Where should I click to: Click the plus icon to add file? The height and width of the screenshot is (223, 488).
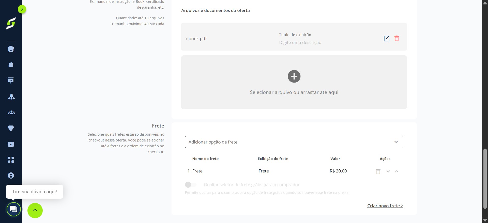[x=294, y=76]
